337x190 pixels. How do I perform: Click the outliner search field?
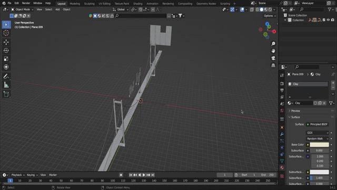coord(312,9)
